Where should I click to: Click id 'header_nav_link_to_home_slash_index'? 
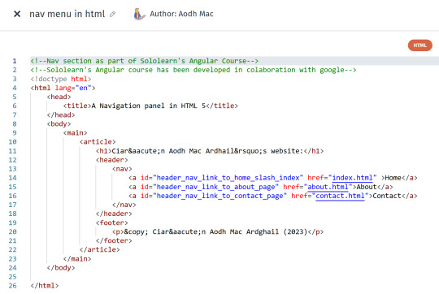pos(228,178)
